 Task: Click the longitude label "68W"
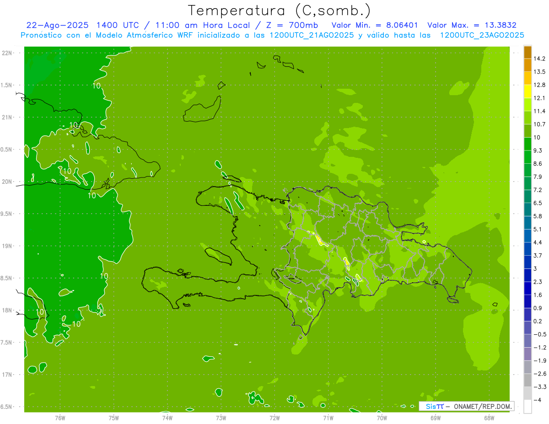pyautogui.click(x=489, y=418)
